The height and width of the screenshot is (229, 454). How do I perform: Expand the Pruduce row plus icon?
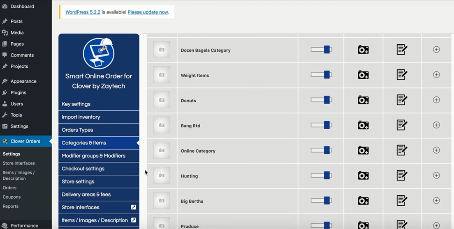pos(436,225)
